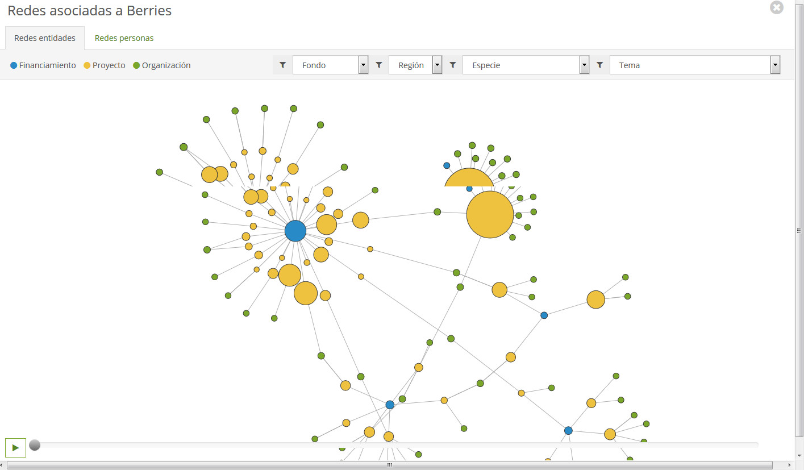Click the horizontal scrollbar at the bottom
This screenshot has width=804, height=470.
pos(389,465)
